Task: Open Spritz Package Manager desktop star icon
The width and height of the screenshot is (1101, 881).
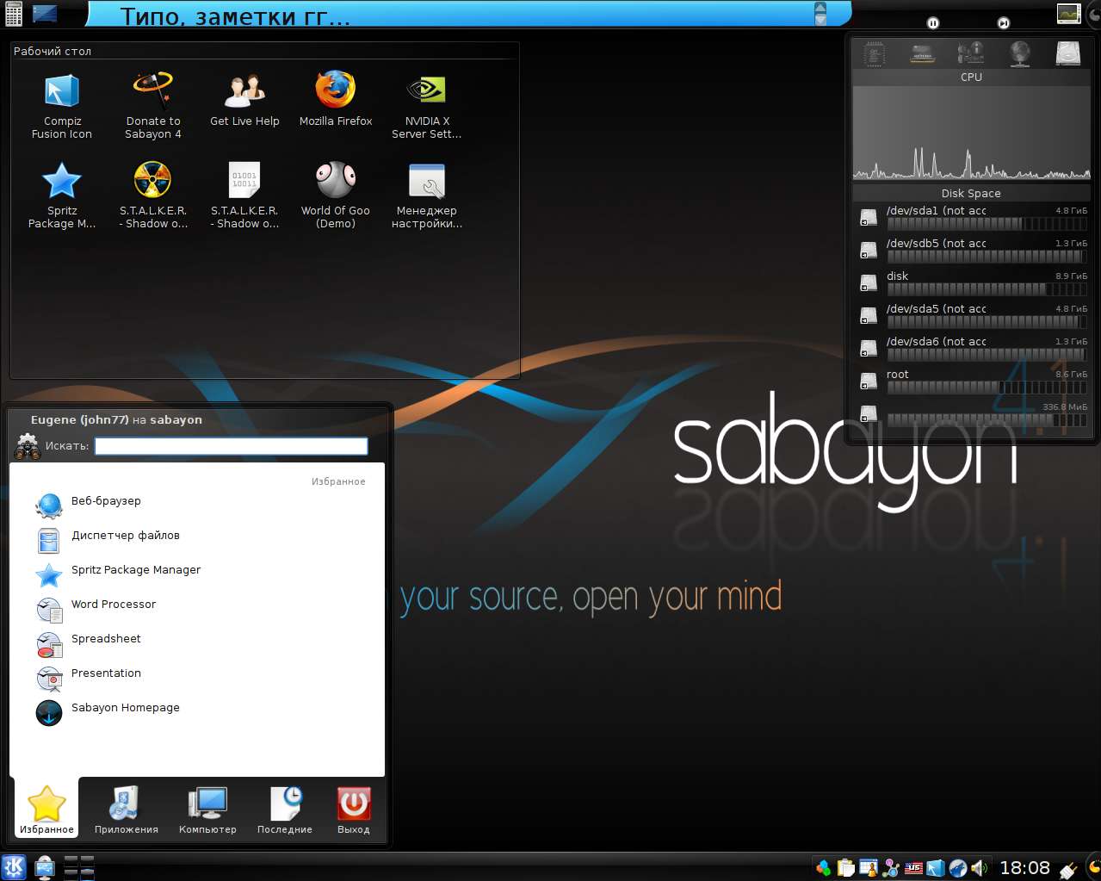Action: point(62,195)
